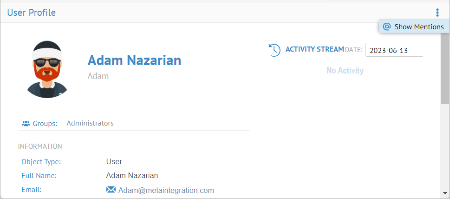
Task: Click the Full Name value text
Action: [x=132, y=175]
